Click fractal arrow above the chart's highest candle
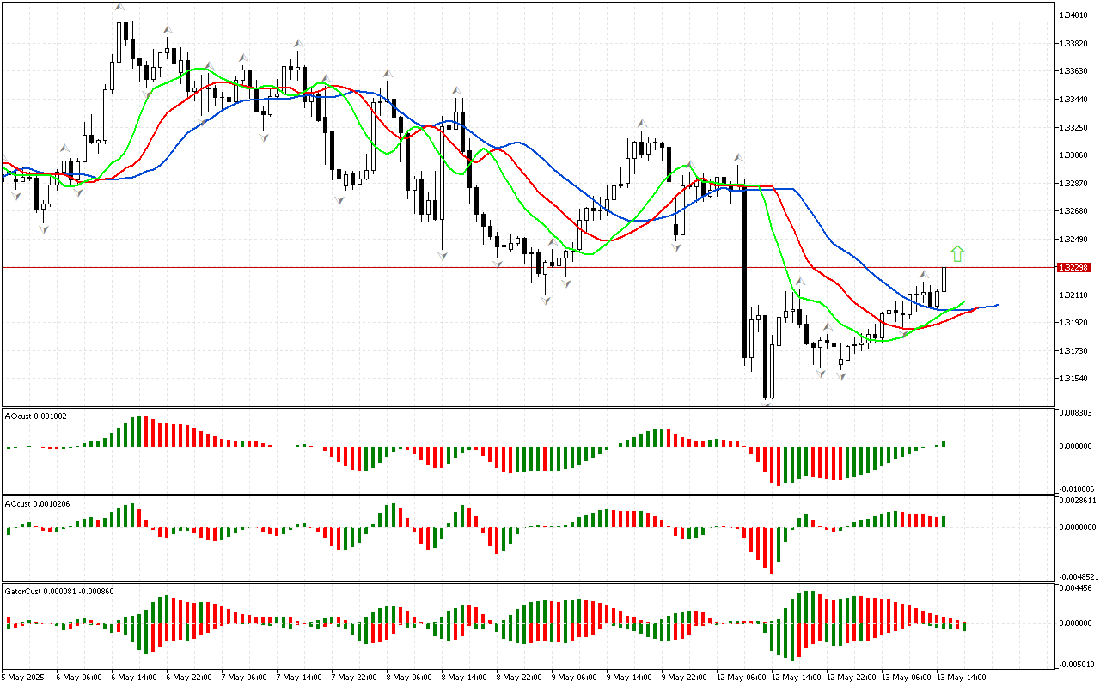This screenshot has height=687, width=1100. click(119, 9)
